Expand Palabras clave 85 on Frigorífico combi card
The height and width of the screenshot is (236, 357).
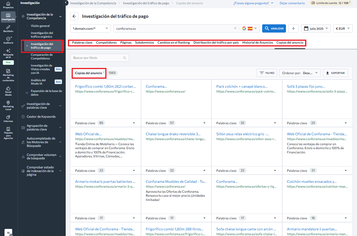[134, 123]
